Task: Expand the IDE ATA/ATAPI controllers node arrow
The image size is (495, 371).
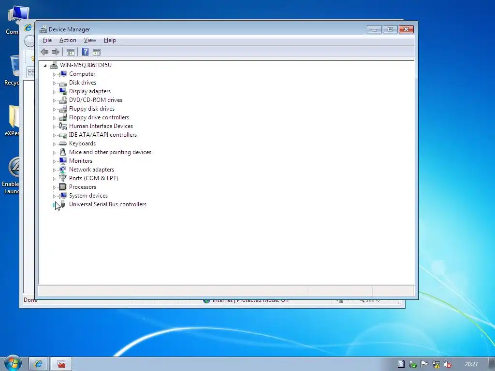Action: click(54, 135)
